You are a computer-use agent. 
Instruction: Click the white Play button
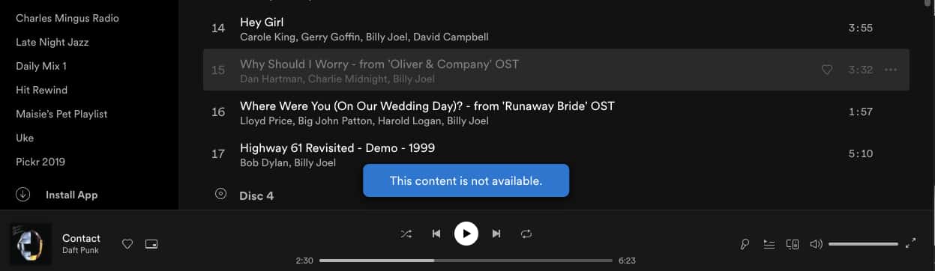coord(466,234)
